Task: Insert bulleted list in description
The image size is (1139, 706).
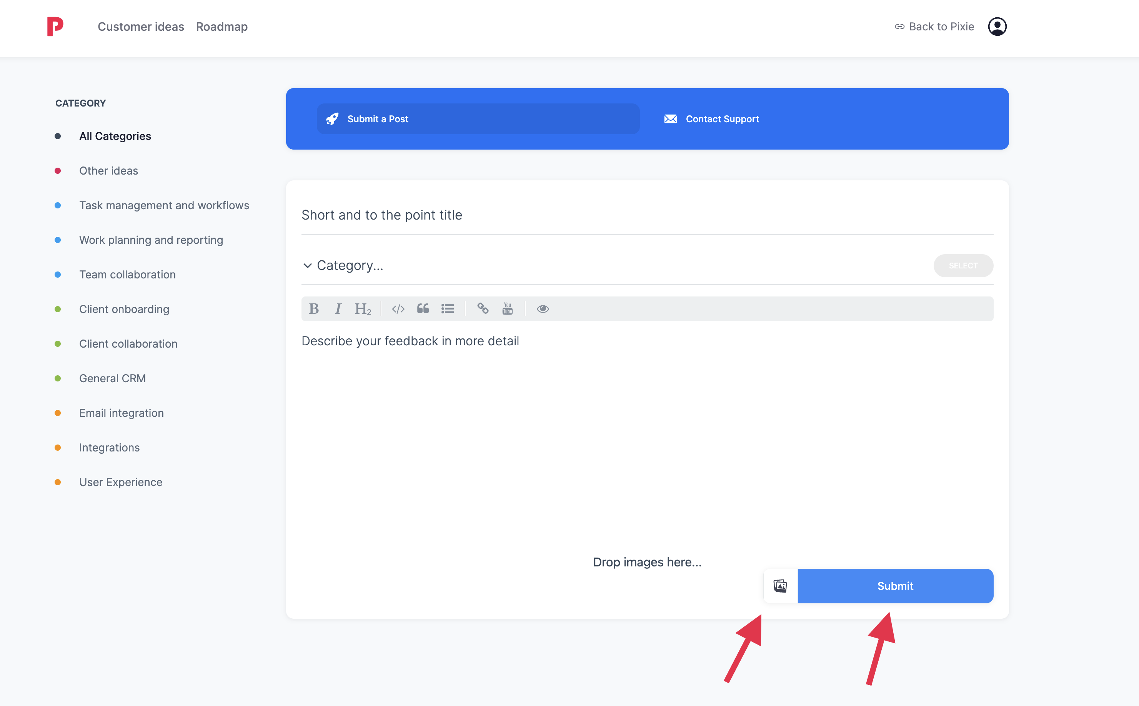Action: tap(447, 309)
